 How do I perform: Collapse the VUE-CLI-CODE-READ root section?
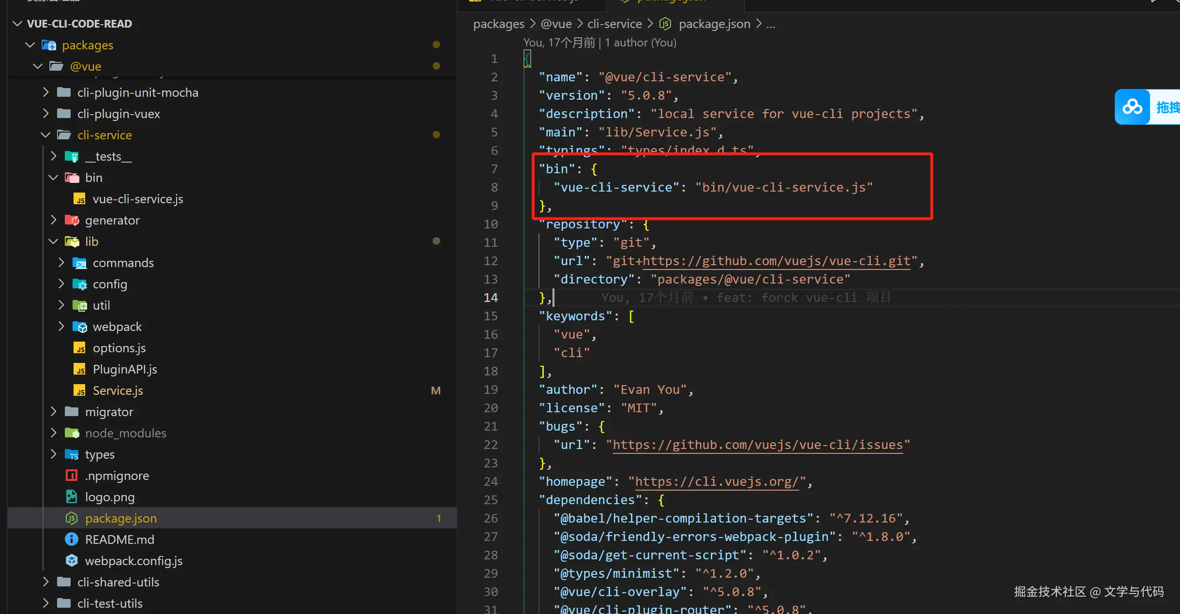click(18, 24)
